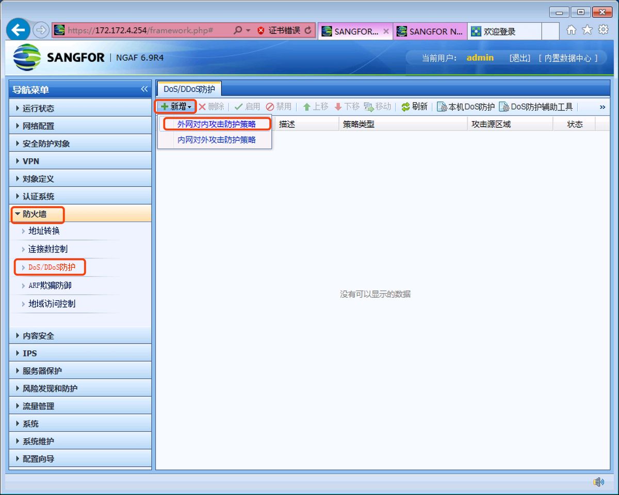This screenshot has height=495, width=619.
Task: Click the 策略类型 column header
Action: [403, 124]
